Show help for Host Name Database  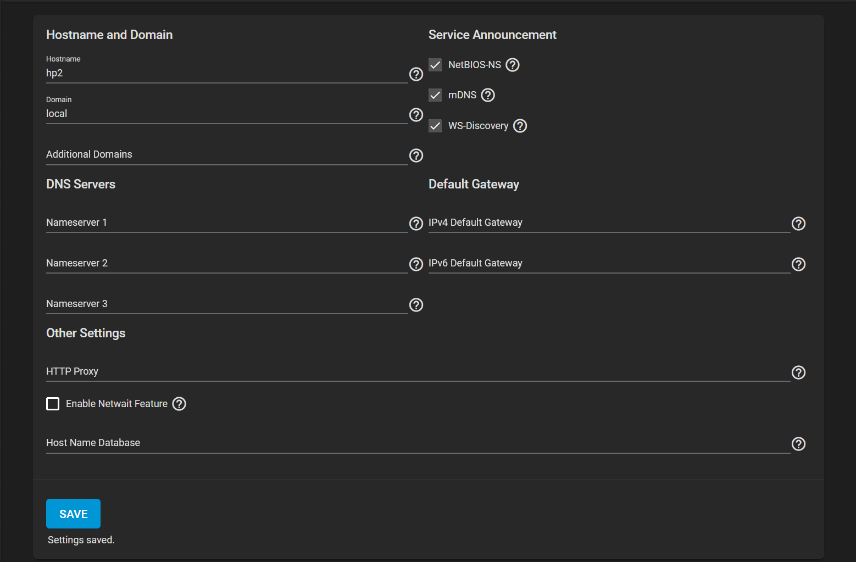point(798,444)
